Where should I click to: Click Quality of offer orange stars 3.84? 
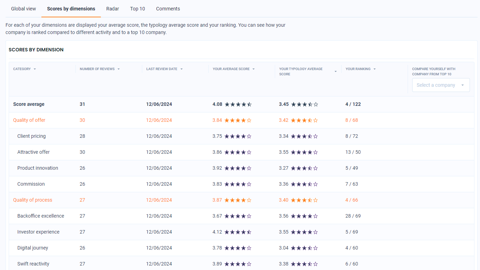pyautogui.click(x=238, y=120)
